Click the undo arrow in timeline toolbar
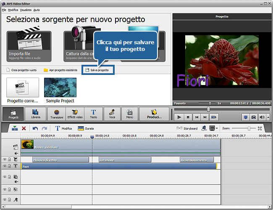 (35, 128)
